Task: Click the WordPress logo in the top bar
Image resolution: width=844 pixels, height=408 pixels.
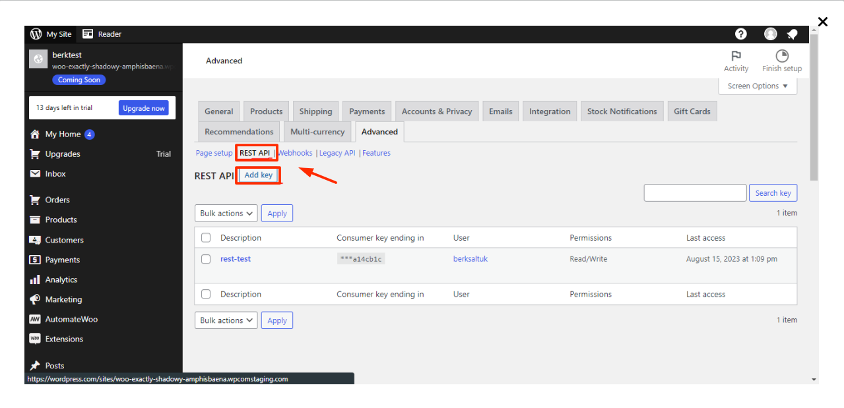Action: point(36,34)
